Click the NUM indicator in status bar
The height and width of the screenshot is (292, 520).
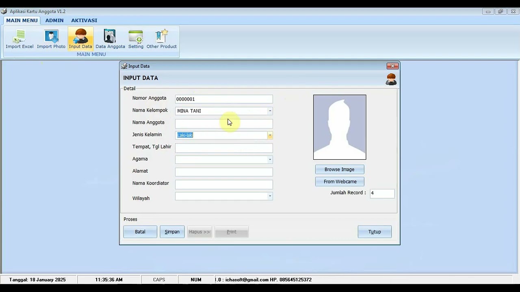(196, 280)
